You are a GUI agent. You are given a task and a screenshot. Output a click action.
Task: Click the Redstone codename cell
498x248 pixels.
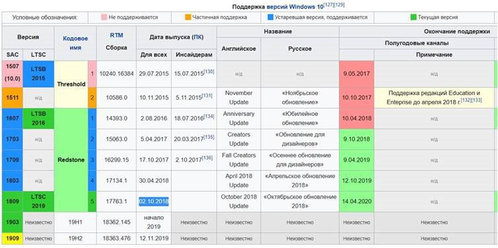71,160
